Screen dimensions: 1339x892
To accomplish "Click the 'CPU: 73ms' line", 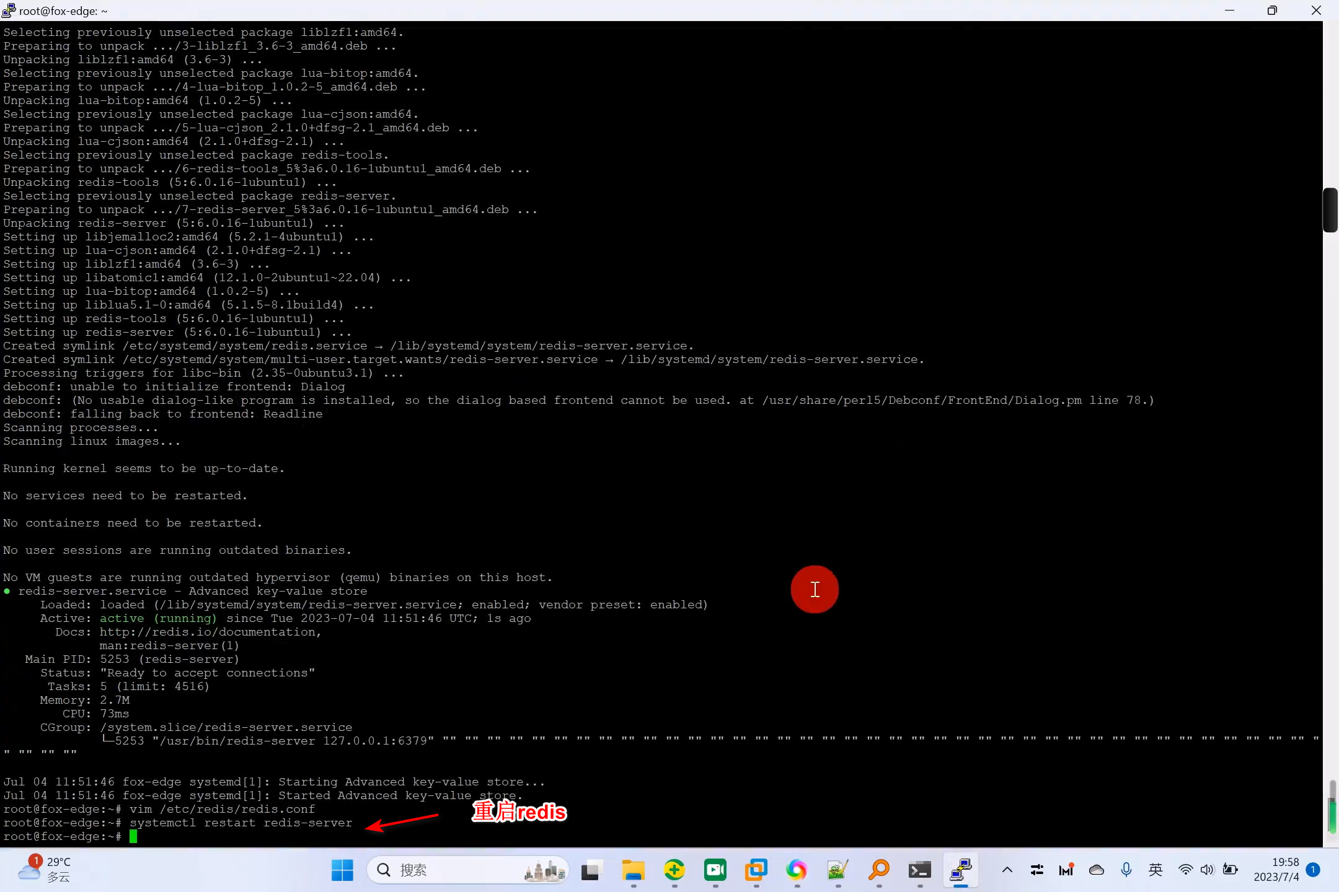I will [x=96, y=714].
